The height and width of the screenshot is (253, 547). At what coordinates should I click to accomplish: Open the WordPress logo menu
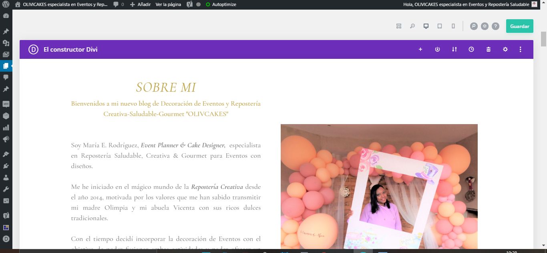6,4
